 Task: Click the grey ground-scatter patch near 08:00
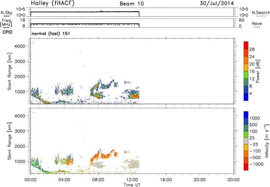click(x=97, y=164)
